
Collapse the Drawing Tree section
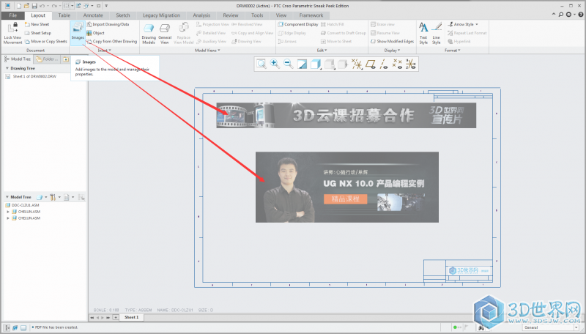pos(7,68)
